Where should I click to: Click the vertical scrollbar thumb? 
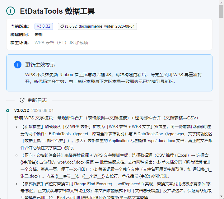click(221, 12)
